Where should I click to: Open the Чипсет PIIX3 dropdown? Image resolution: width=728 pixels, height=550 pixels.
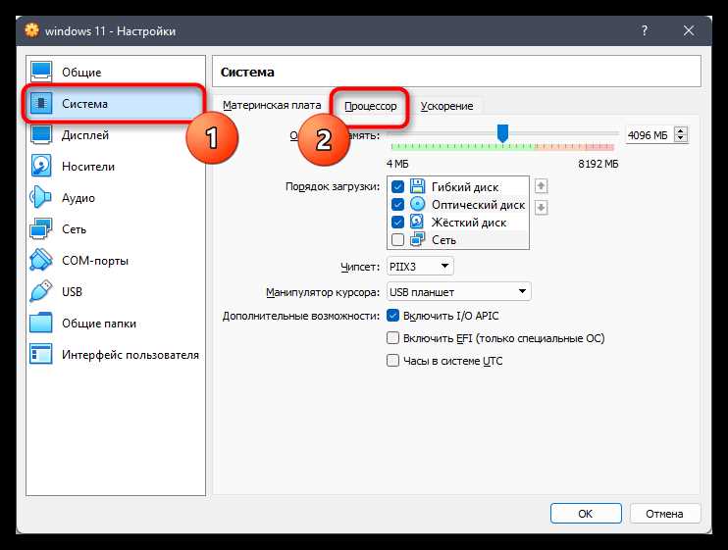pyautogui.click(x=420, y=267)
